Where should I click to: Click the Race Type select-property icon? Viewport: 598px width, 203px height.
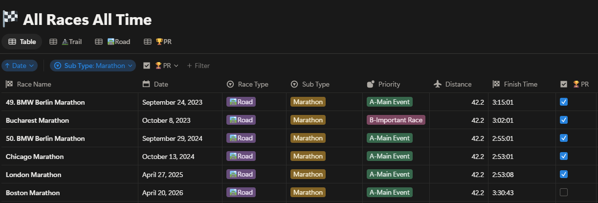[x=230, y=84]
